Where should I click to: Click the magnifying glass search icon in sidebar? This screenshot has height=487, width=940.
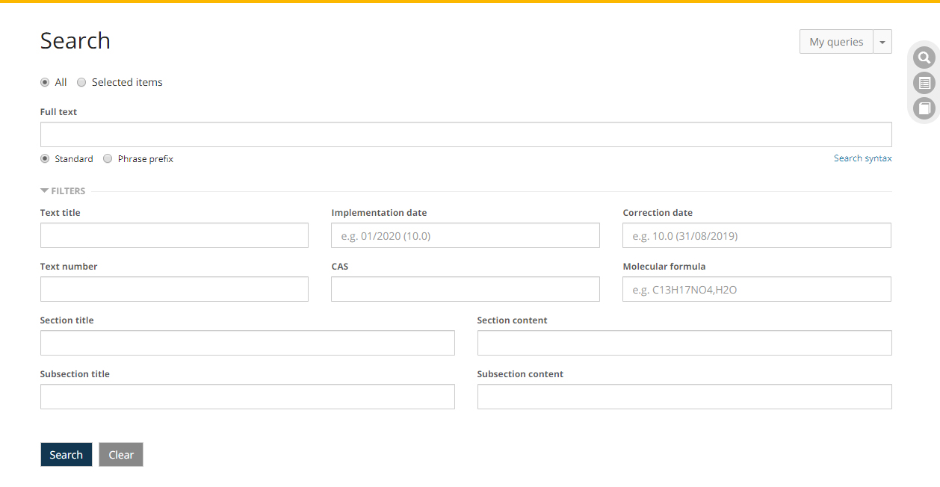[924, 58]
